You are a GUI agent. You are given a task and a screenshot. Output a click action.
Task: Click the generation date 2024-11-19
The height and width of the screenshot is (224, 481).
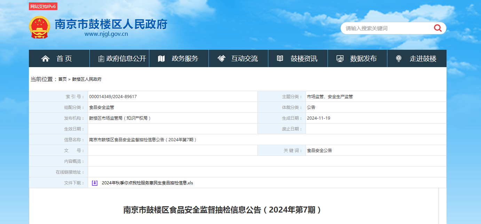pos(318,118)
